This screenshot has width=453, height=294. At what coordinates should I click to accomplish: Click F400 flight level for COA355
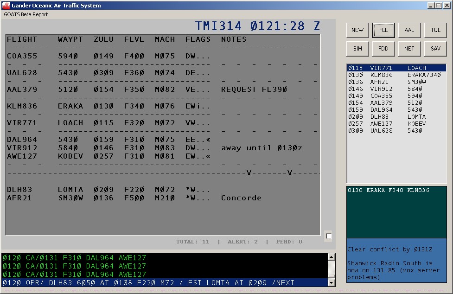[134, 56]
